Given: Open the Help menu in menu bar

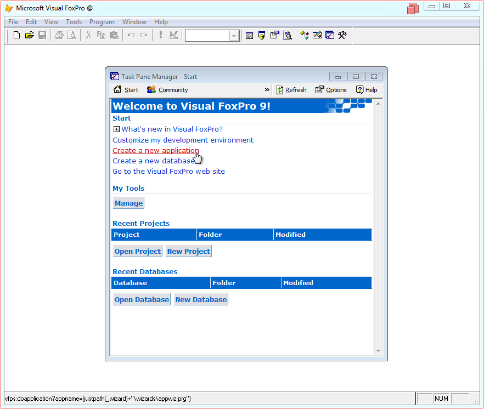Looking at the screenshot, I should [x=161, y=22].
